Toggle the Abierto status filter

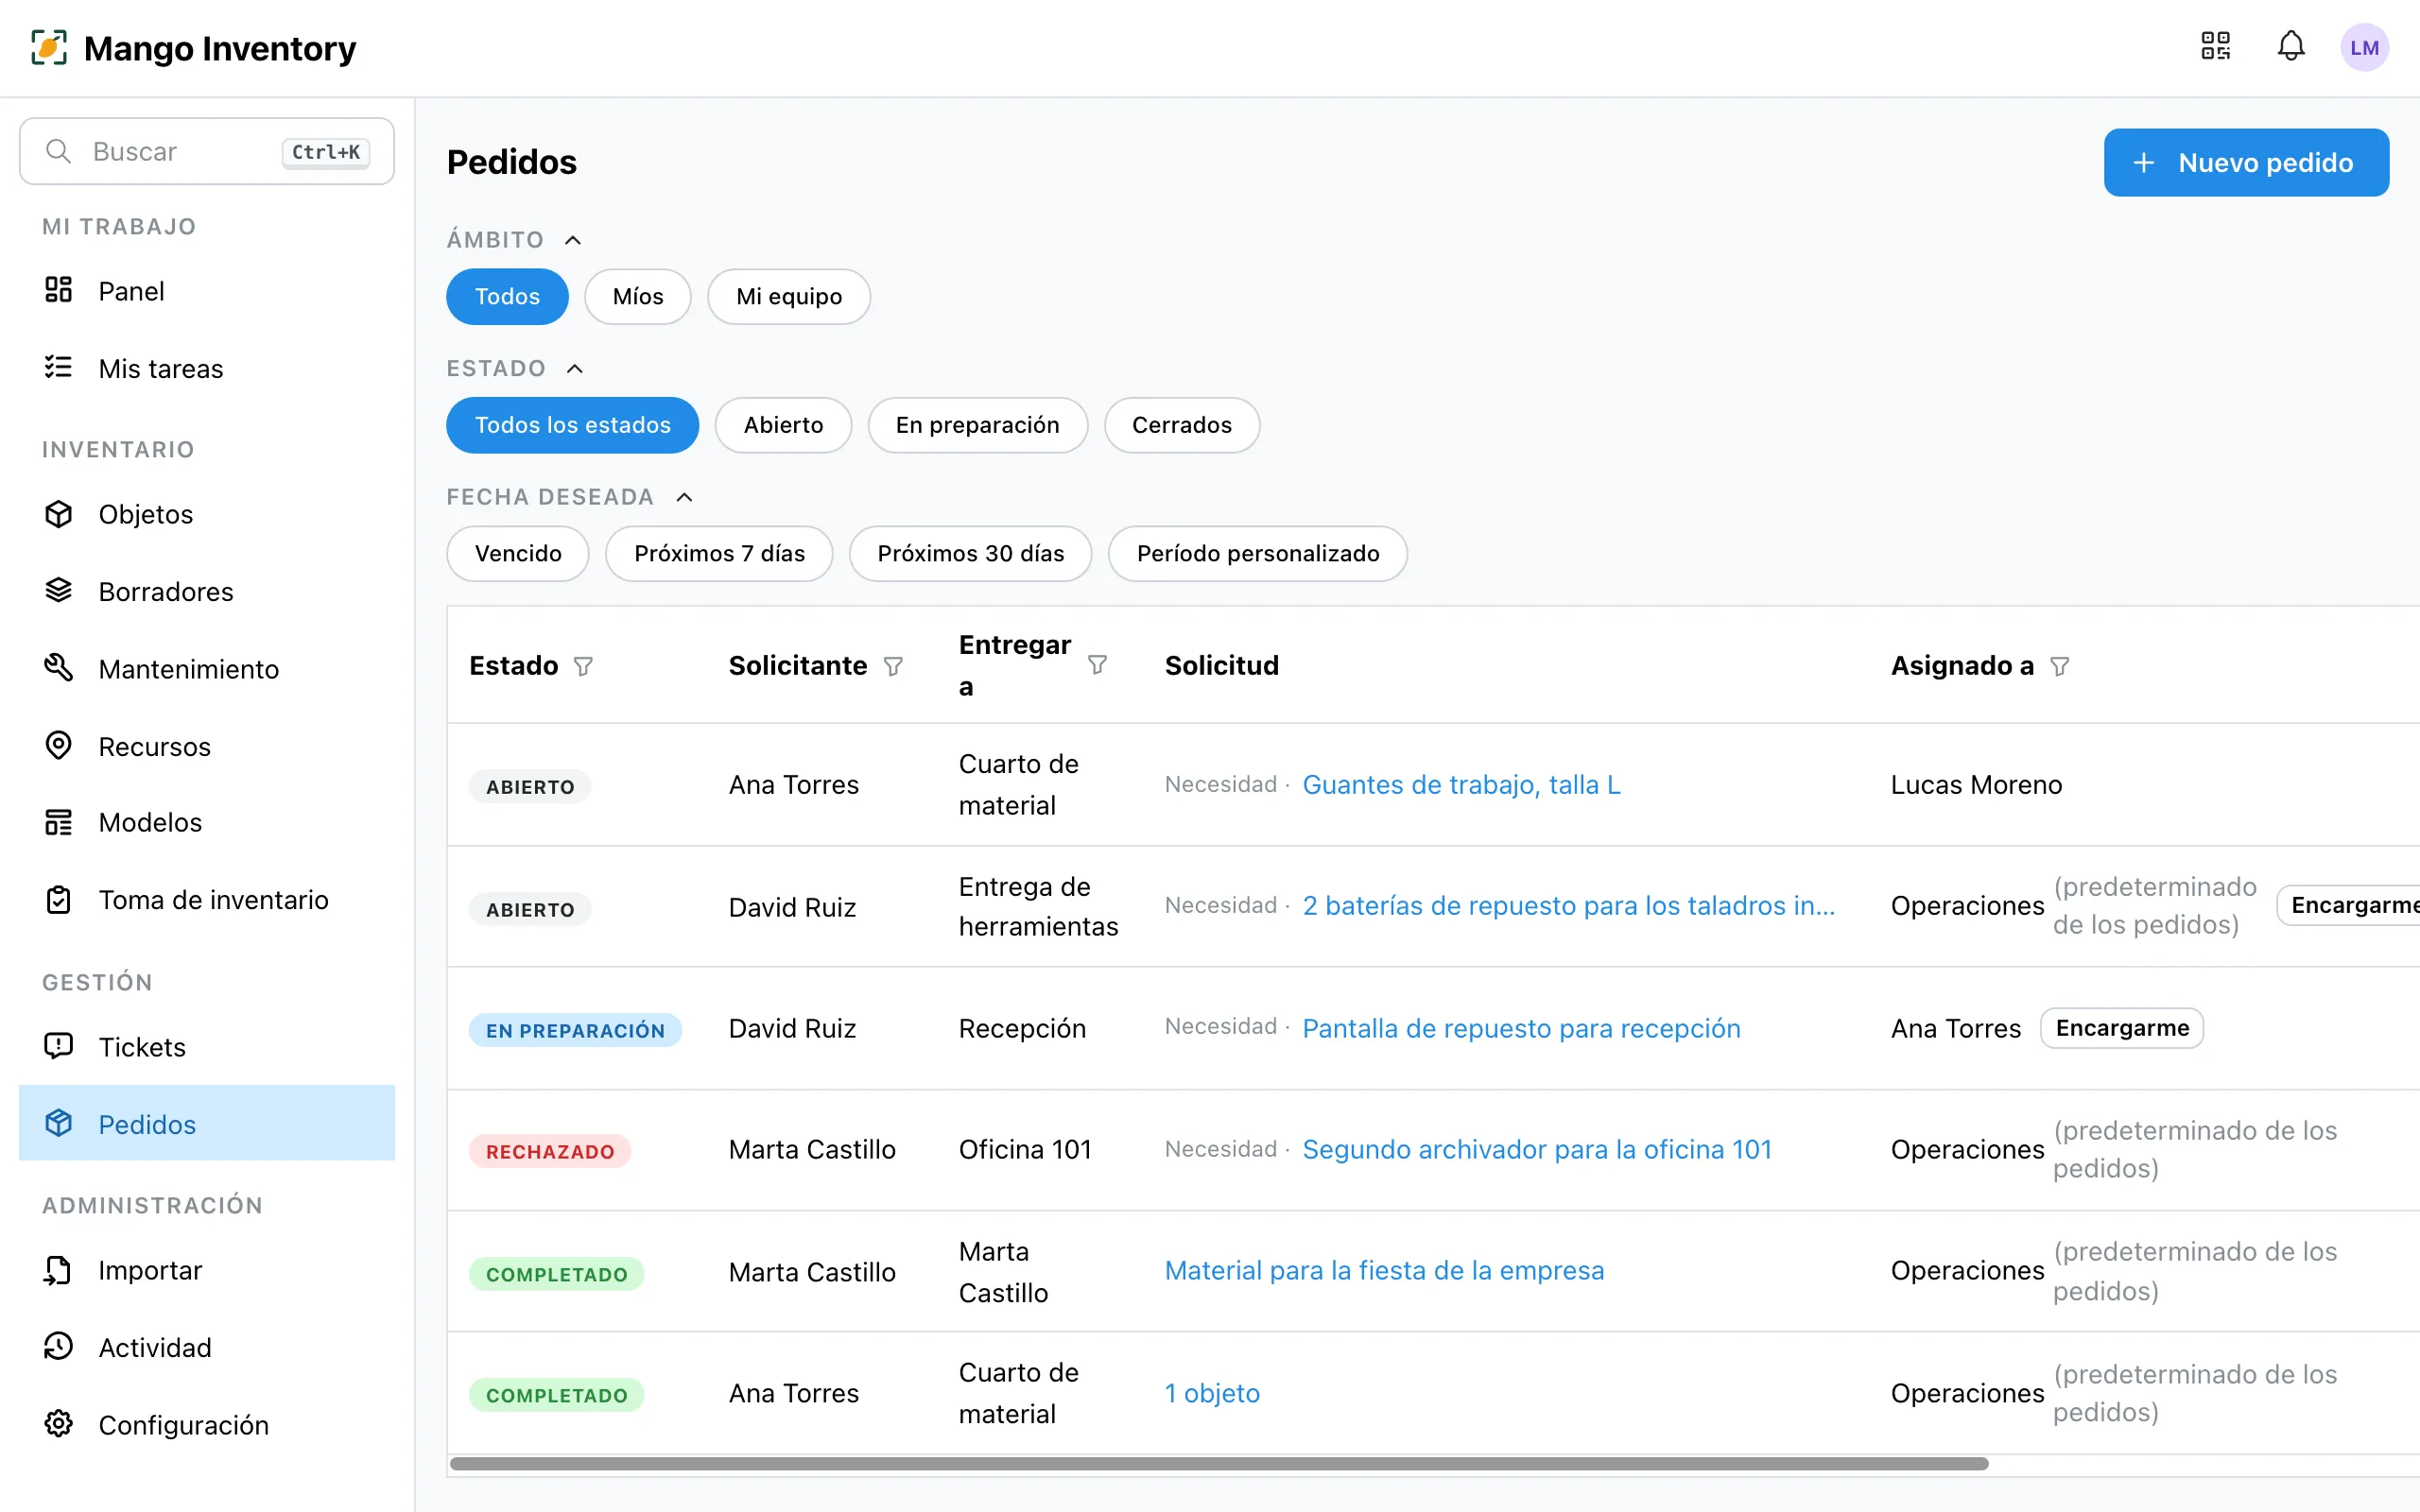tap(783, 425)
